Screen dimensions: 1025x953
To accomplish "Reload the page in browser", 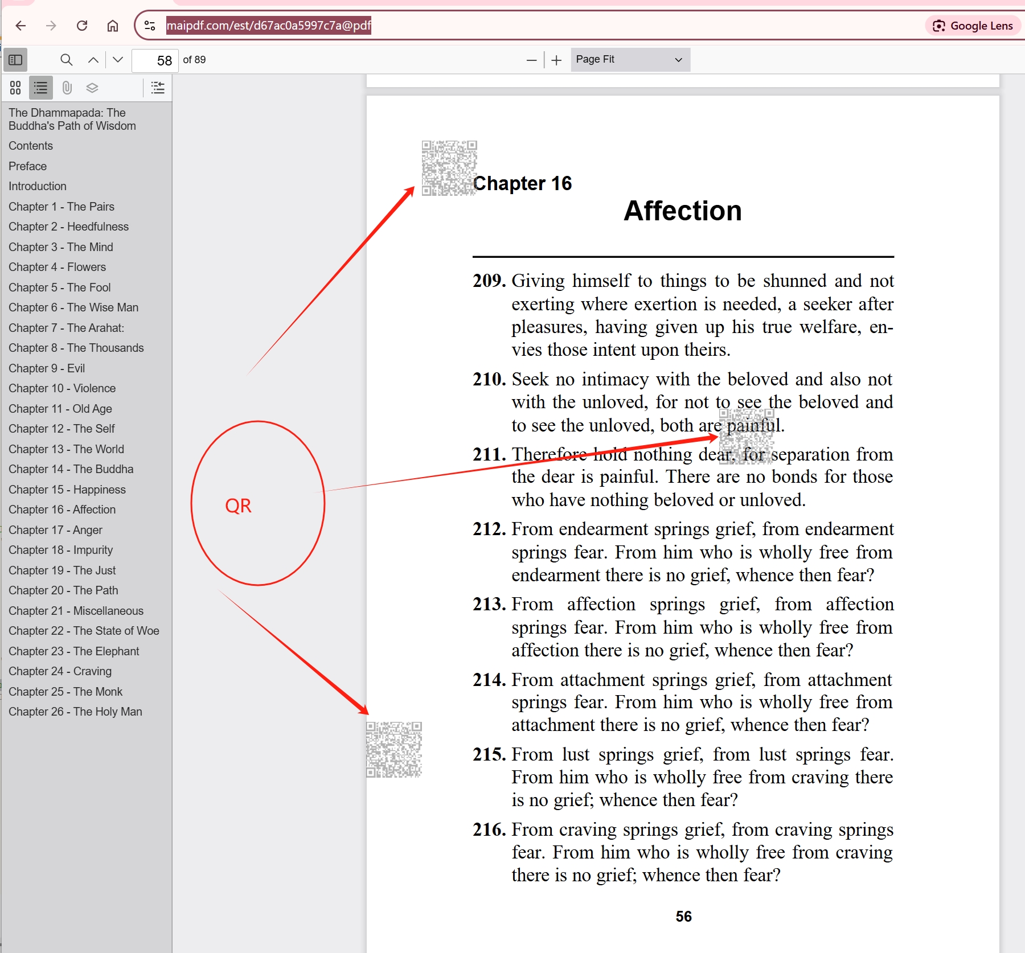I will 82,26.
